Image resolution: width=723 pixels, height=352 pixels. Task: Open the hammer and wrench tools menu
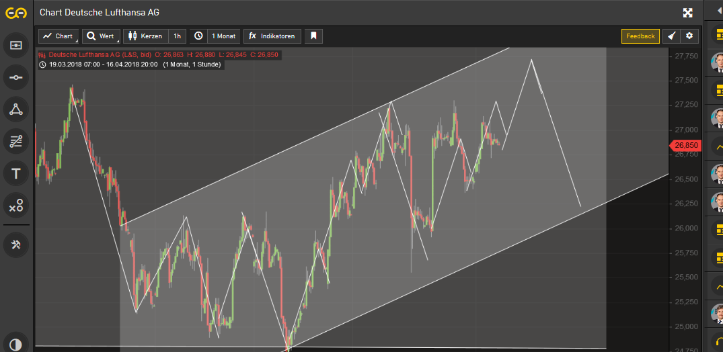pyautogui.click(x=16, y=245)
